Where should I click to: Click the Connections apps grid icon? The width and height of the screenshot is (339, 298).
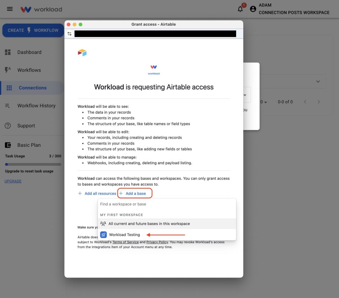[9, 88]
